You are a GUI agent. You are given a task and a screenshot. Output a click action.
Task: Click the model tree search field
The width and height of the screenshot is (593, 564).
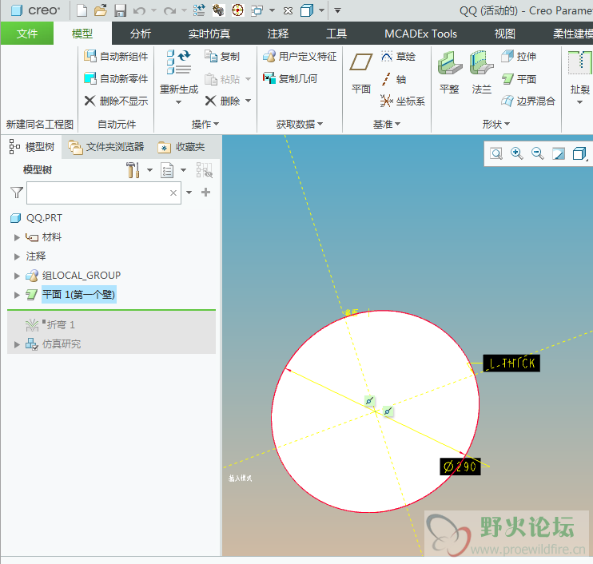(x=104, y=193)
